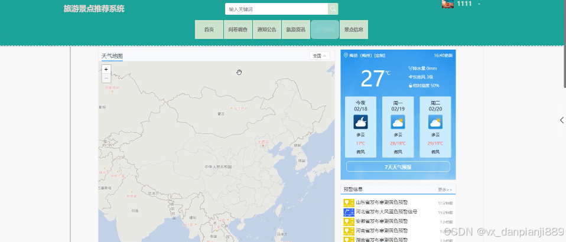
Task: Click the 相对湿度 humidity icon
Action: [x=411, y=86]
